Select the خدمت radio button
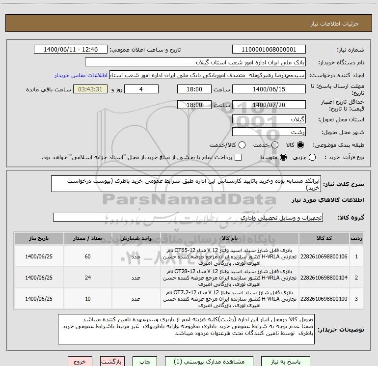Image resolution: width=378 pixels, height=366 pixels. click(x=275, y=145)
